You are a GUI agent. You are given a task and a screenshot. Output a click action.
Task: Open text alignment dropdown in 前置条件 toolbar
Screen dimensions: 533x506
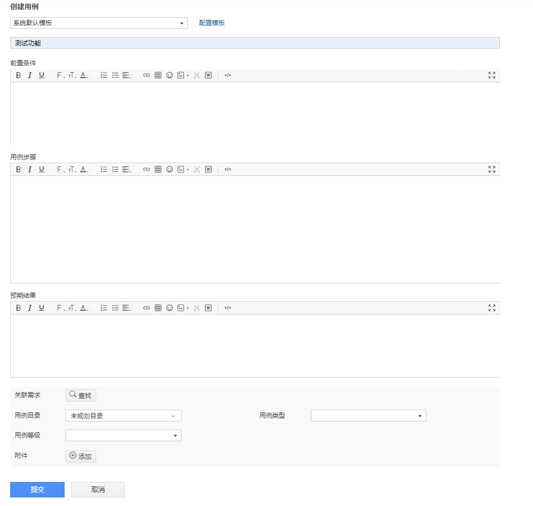(127, 75)
